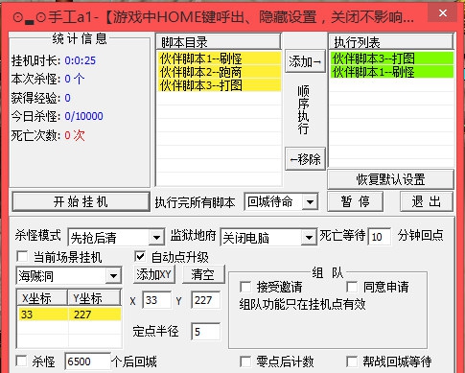
Task: Click the 清空 button
Action: tap(203, 274)
